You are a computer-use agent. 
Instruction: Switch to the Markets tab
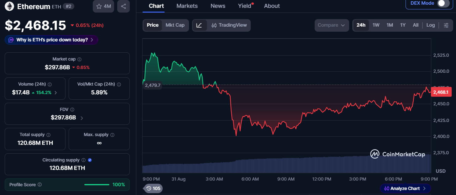pos(187,6)
